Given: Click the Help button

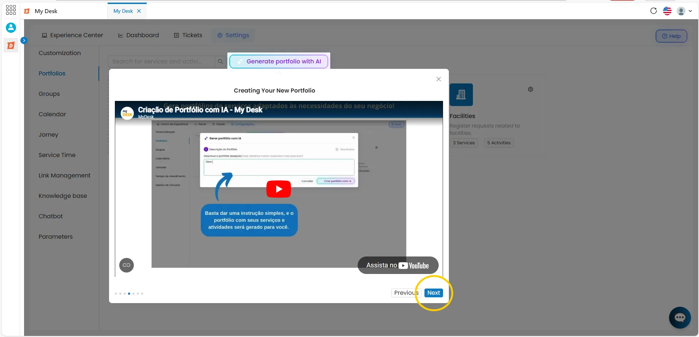Looking at the screenshot, I should tap(671, 36).
